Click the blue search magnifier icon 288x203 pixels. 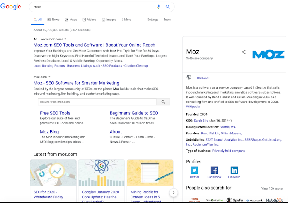pos(168,7)
